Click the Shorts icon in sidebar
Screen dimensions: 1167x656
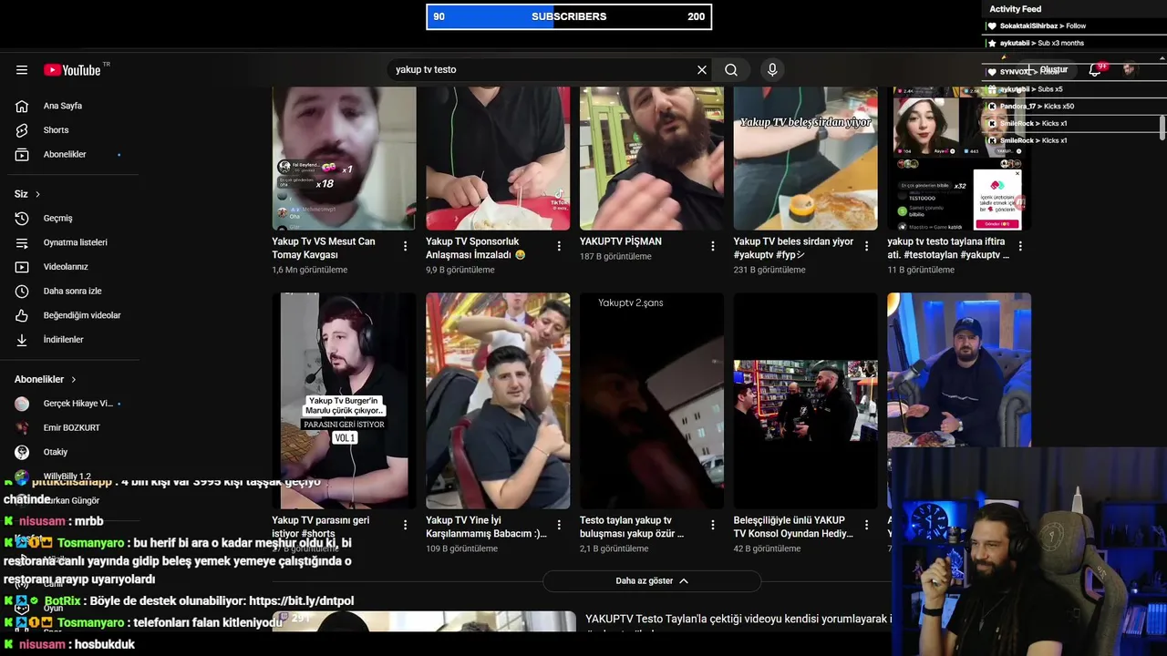pos(22,130)
